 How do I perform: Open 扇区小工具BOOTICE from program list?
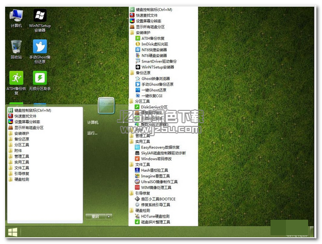155,199
